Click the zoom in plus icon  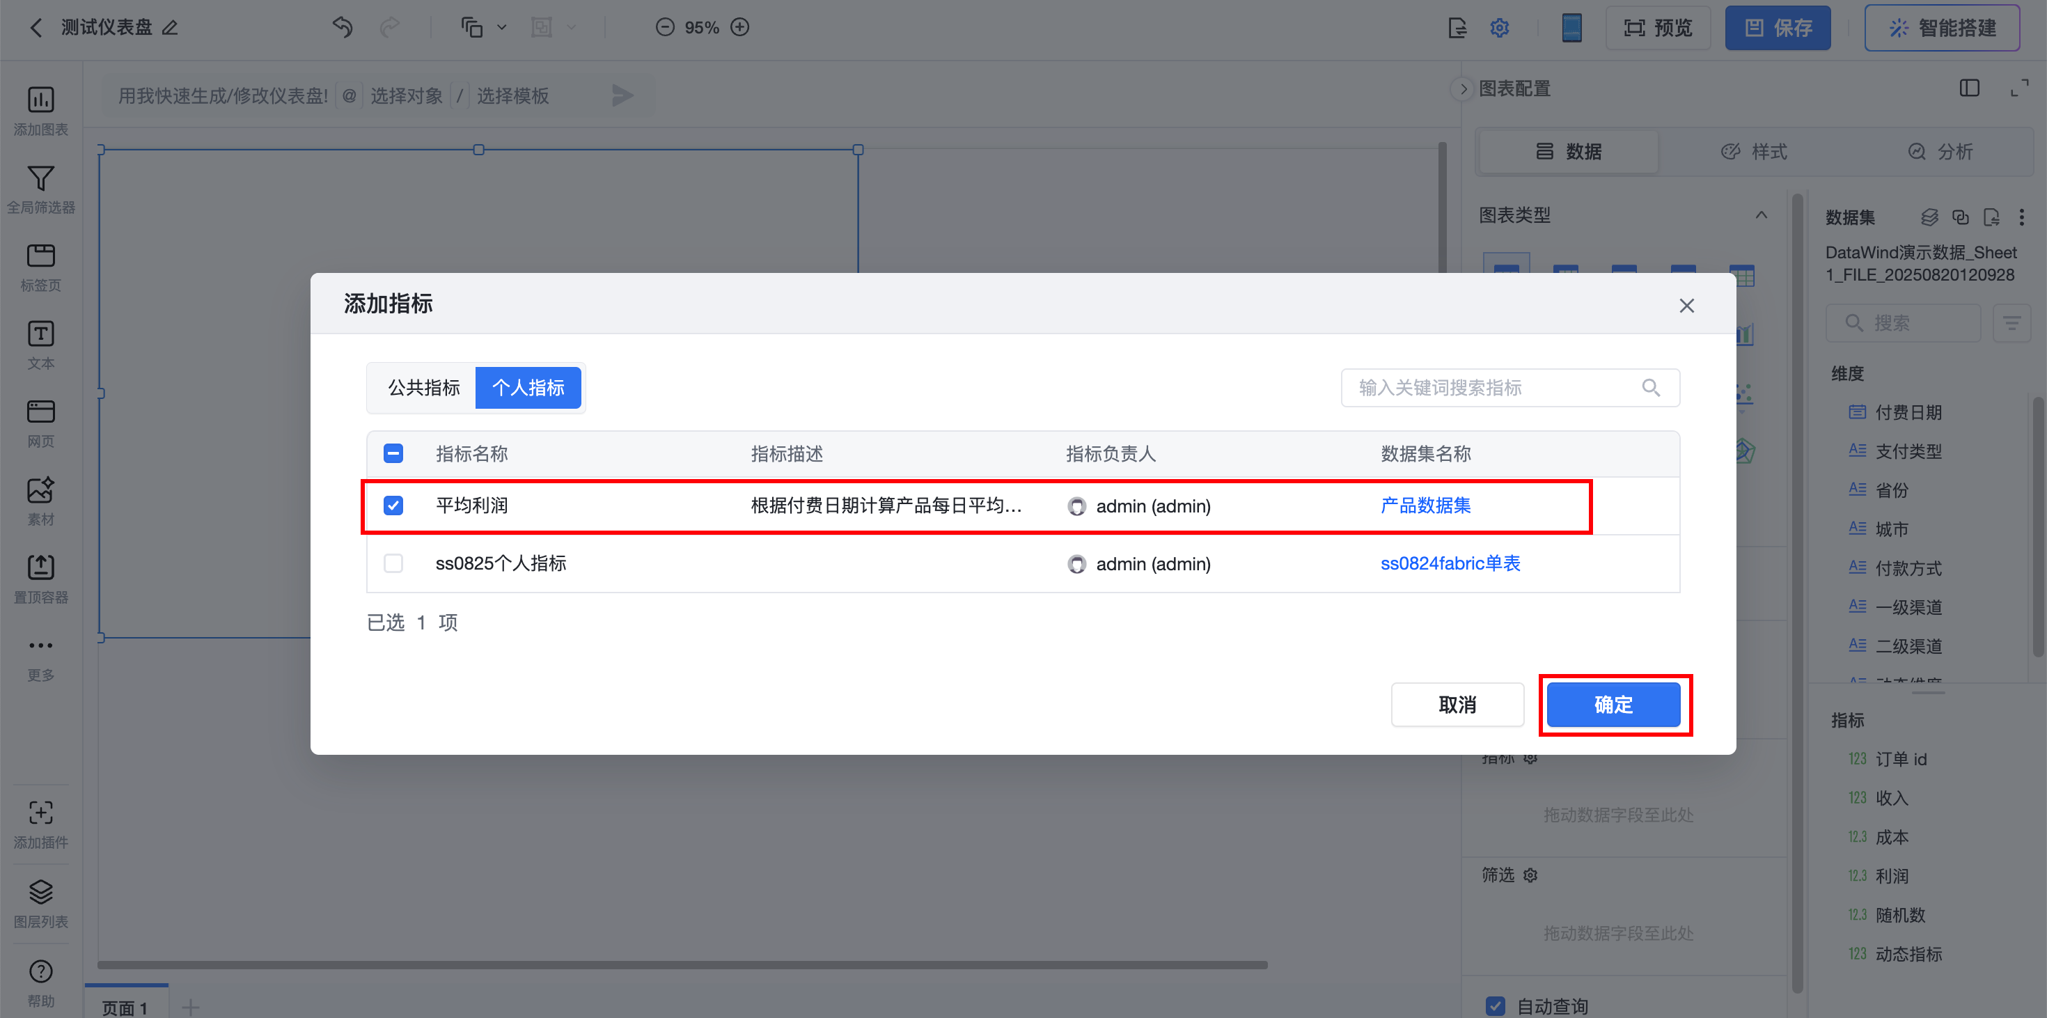pyautogui.click(x=740, y=27)
